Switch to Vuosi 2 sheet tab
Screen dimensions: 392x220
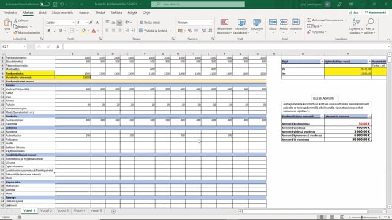coord(46,211)
